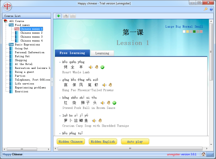Play audio for Kung Pao Phoenix-Tailed Prawns

pyautogui.click(x=104, y=85)
